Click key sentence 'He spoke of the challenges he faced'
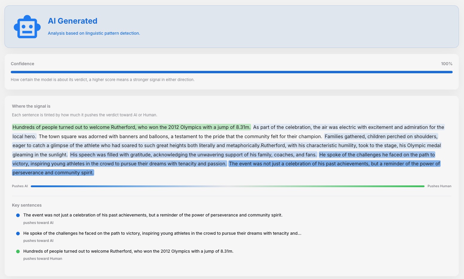The height and width of the screenshot is (279, 464). click(x=162, y=233)
